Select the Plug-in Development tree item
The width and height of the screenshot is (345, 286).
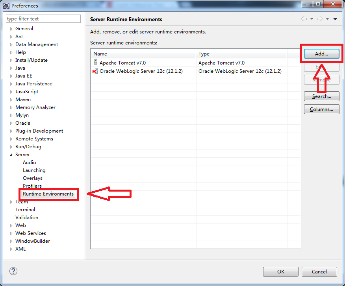[39, 131]
